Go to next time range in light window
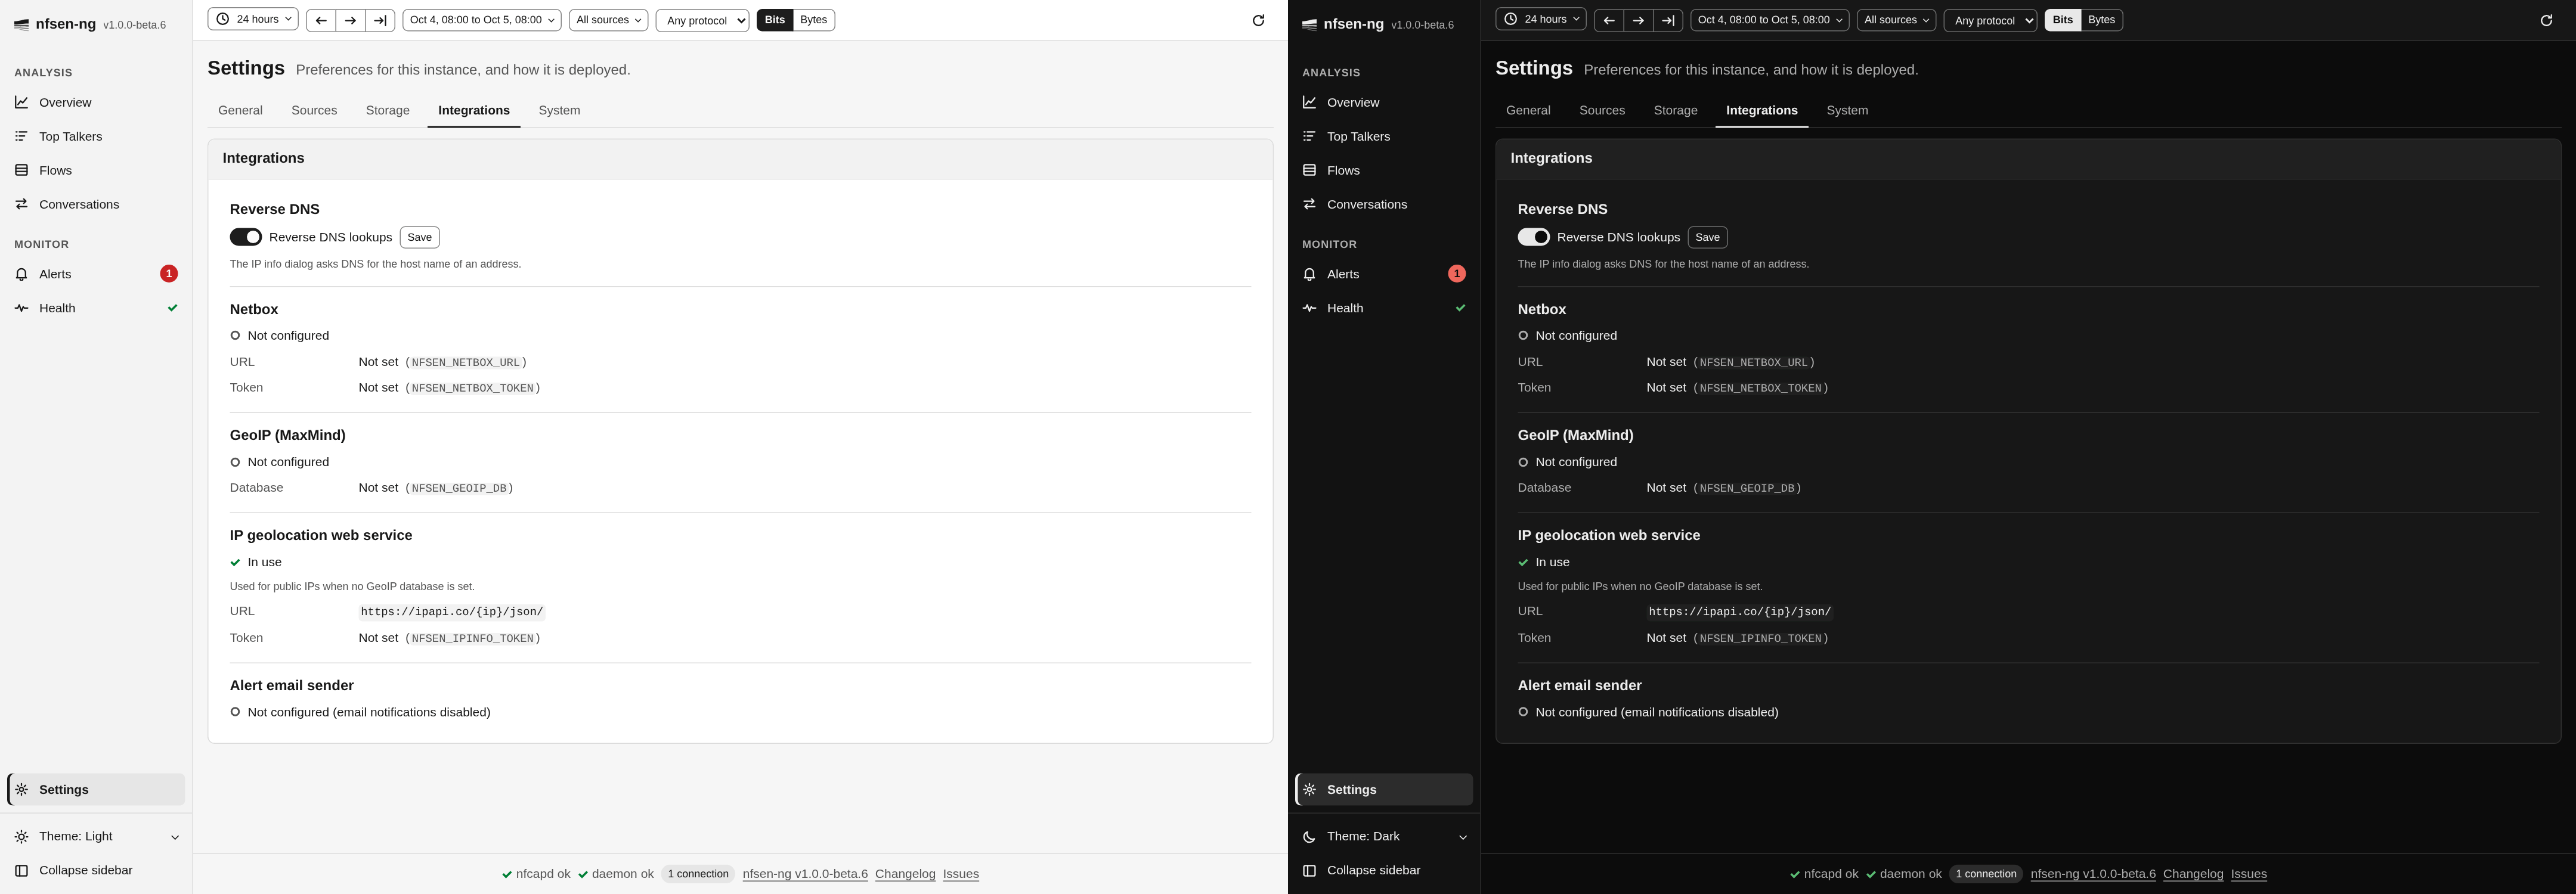Screen dimensions: 2576x894 coord(350,20)
